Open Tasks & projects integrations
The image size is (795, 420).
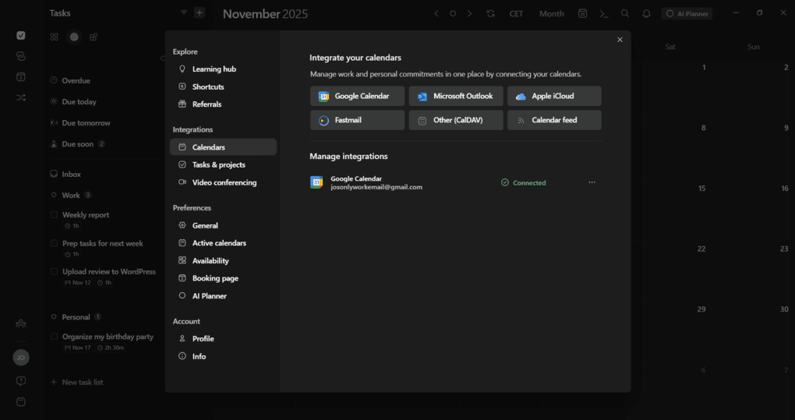click(x=223, y=164)
